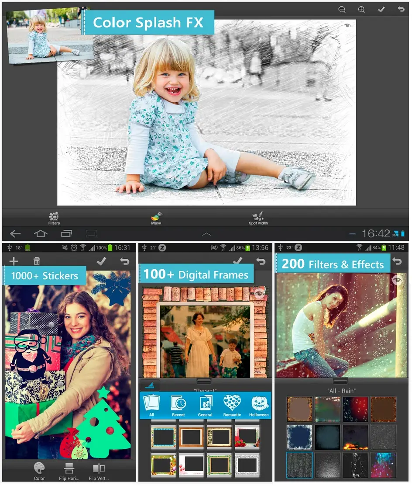
Task: Switch to the Recent frames category
Action: (179, 406)
